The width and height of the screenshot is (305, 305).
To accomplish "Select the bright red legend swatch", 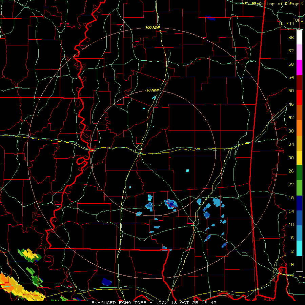I will click(x=299, y=98).
